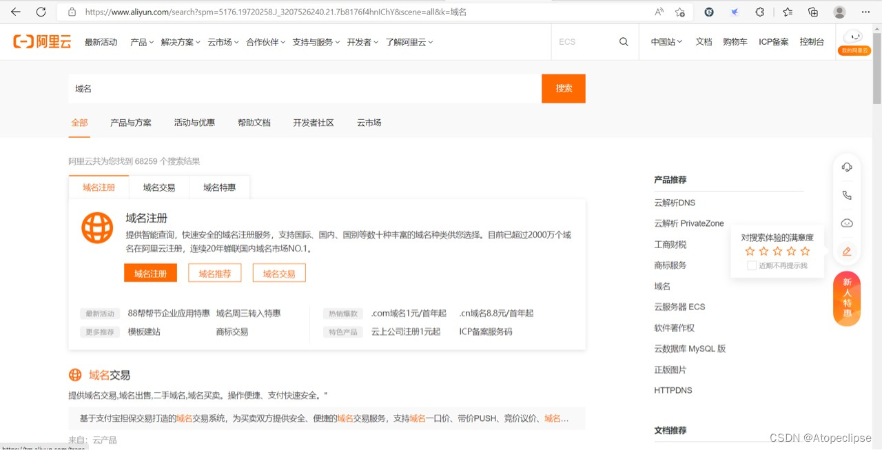
Task: Click the filled orange 域名注册 button
Action: [150, 274]
